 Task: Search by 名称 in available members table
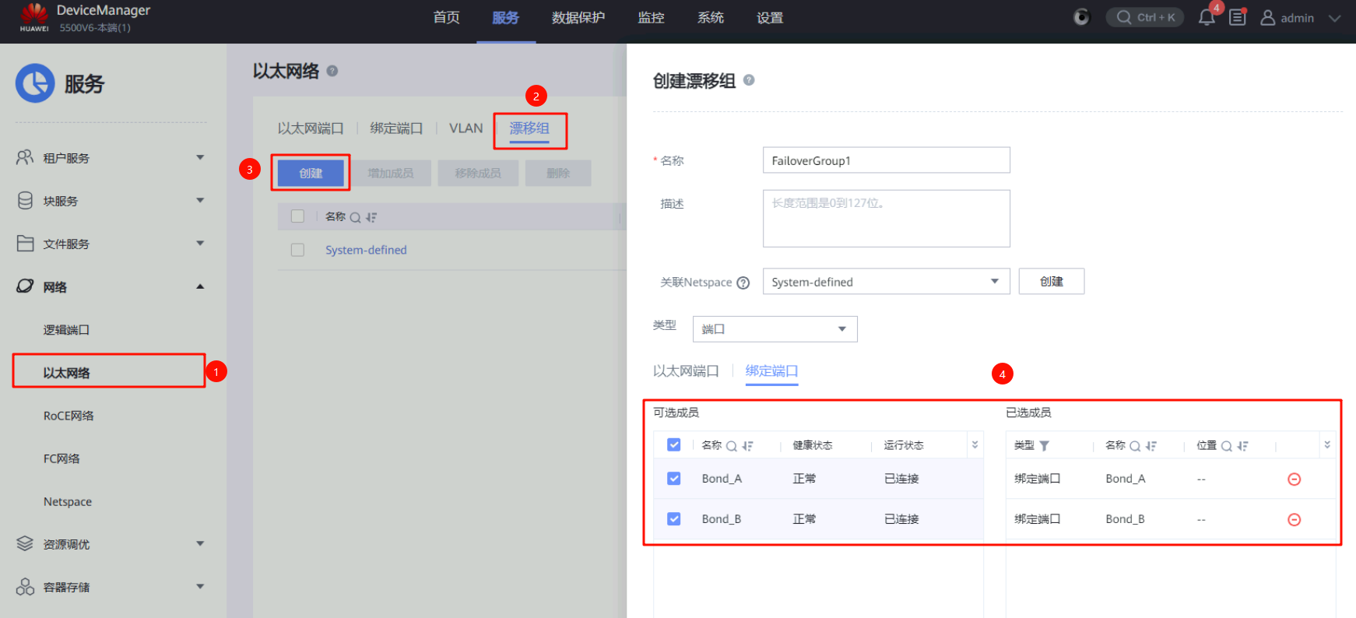[x=731, y=446]
